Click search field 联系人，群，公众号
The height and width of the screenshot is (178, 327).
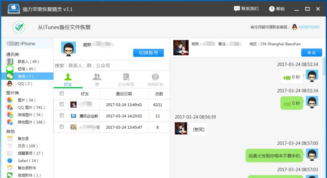112,66
